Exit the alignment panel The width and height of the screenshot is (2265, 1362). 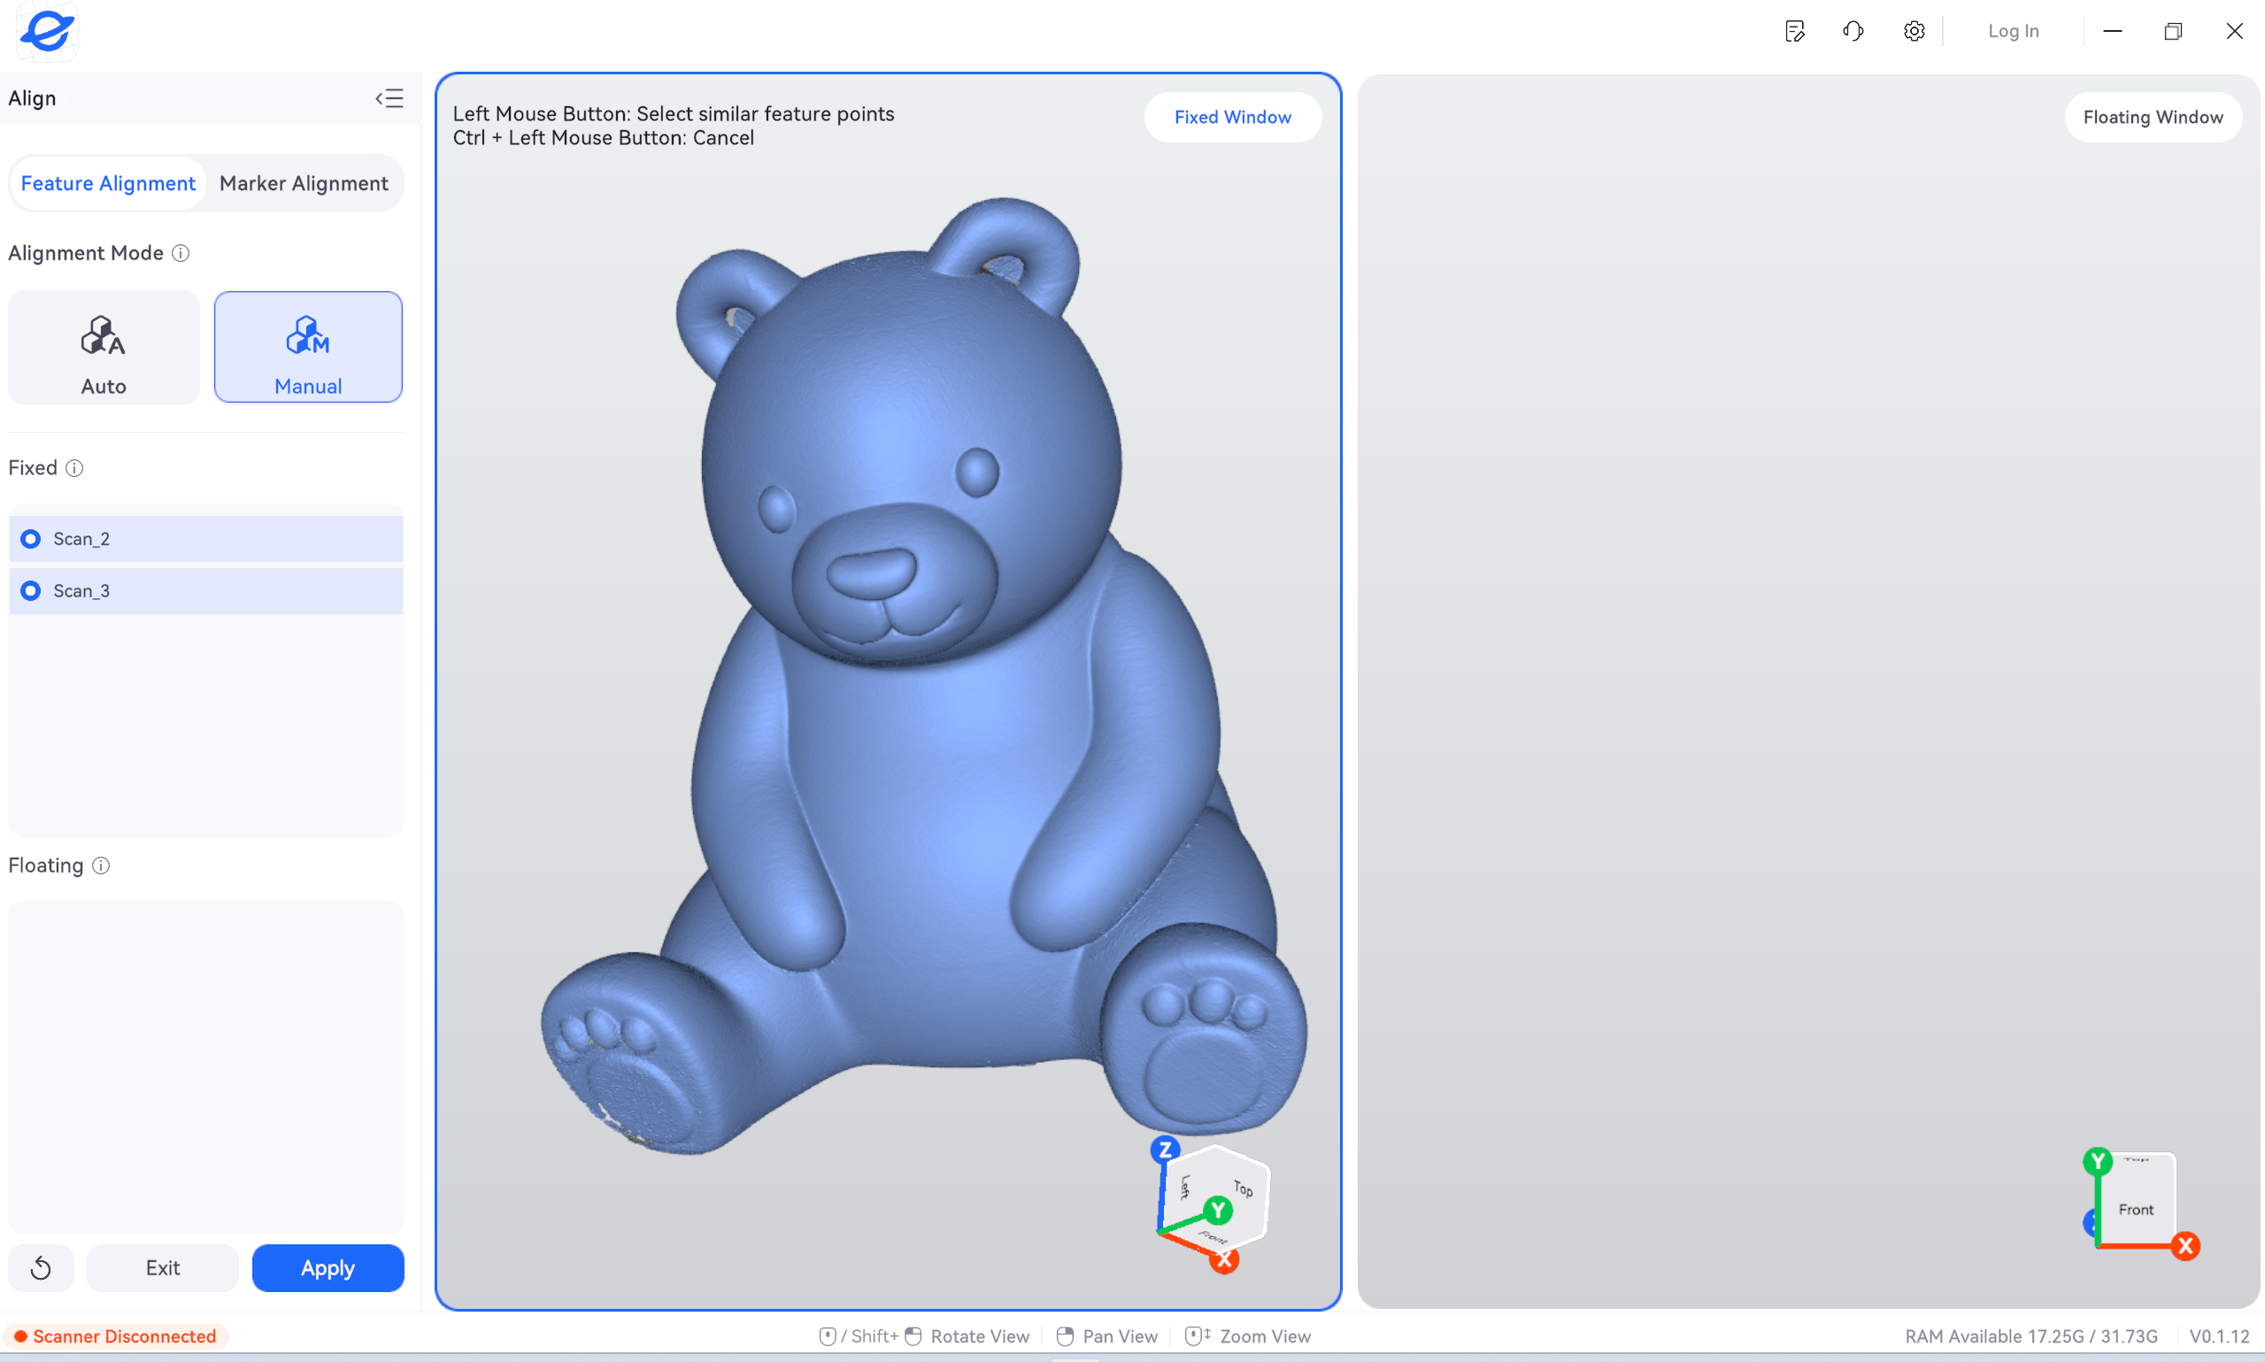coord(163,1268)
